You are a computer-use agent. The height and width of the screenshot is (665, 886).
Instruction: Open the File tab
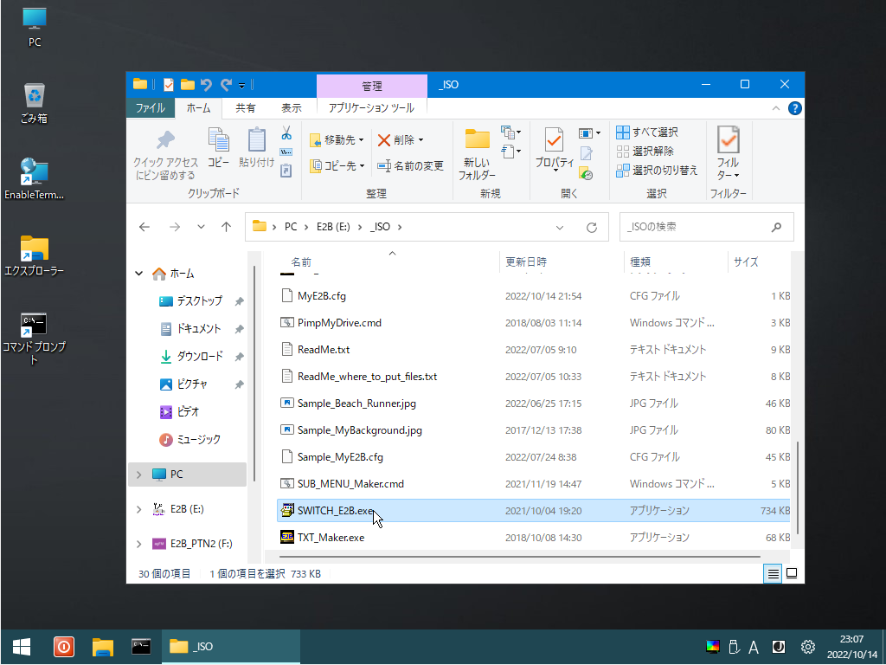151,108
